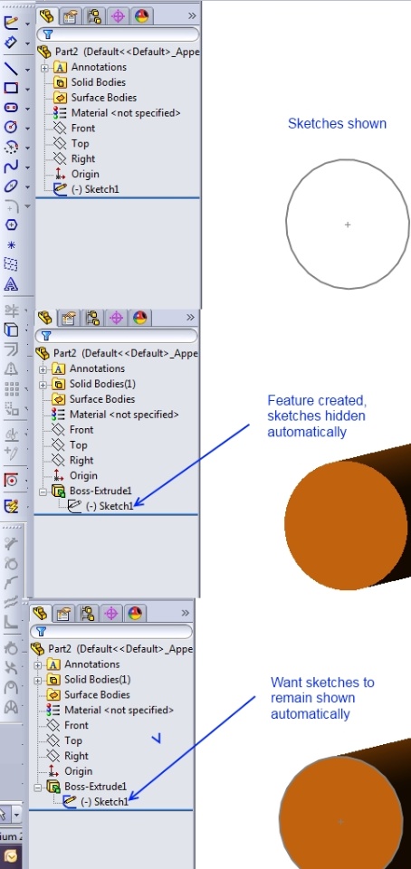Open ConfigurationManager tab in top panel
Screen dimensions: 411x869
94,16
